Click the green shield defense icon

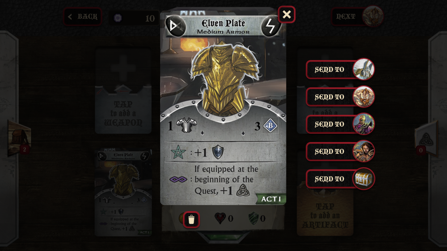point(253,218)
